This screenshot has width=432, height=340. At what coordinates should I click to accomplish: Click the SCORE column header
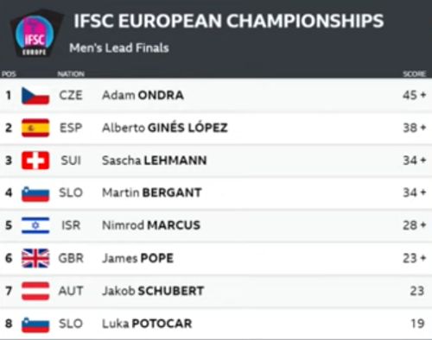[x=414, y=74]
